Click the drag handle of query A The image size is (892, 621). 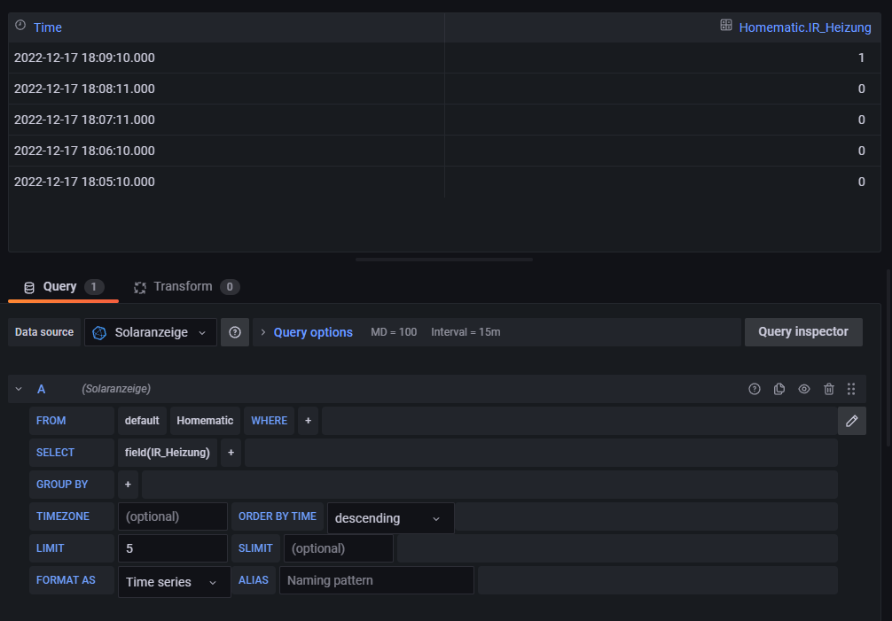[851, 389]
